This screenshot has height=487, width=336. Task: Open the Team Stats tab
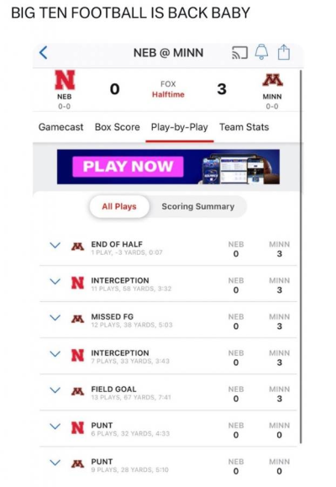tap(244, 127)
